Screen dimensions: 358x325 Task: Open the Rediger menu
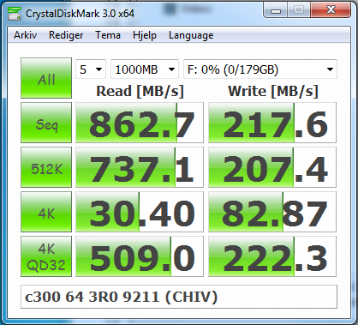66,35
